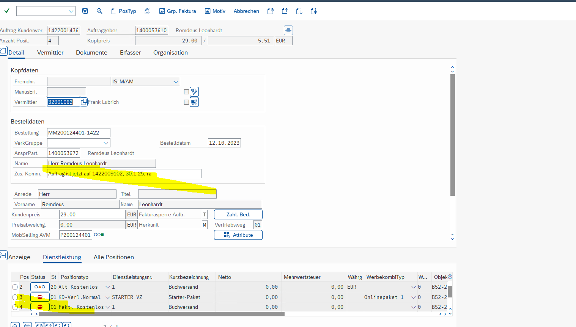
Task: Select the Detail tab
Action: pos(16,53)
